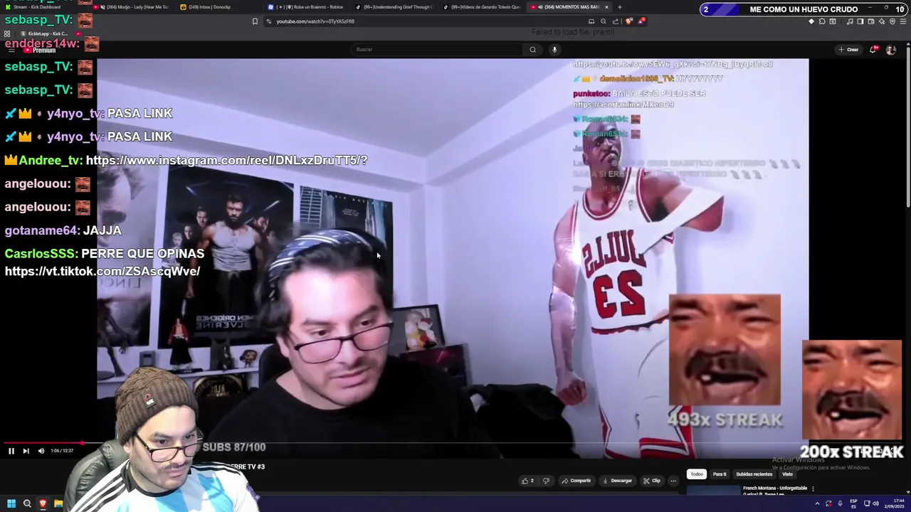Switch to Stream - Kick Dashboard tab
911x512 pixels.
pyautogui.click(x=46, y=7)
